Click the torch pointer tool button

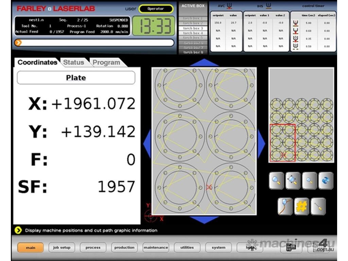click(318, 206)
